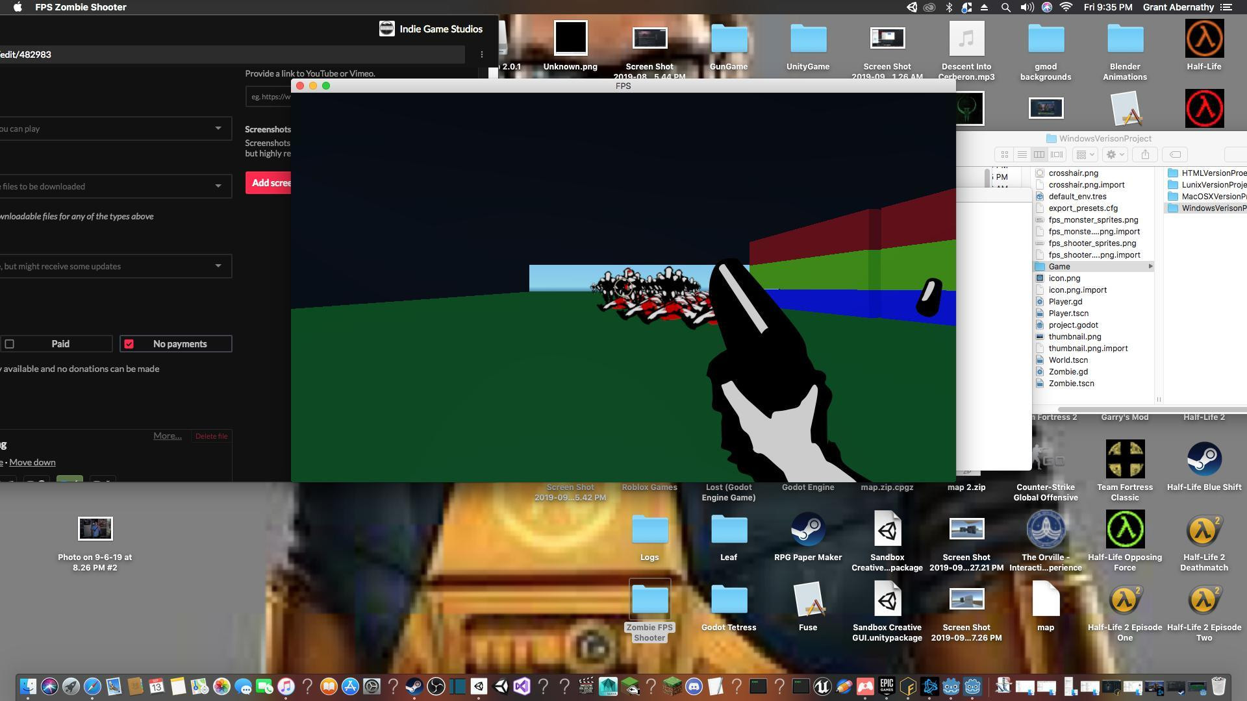Click the Move down link

coord(32,462)
